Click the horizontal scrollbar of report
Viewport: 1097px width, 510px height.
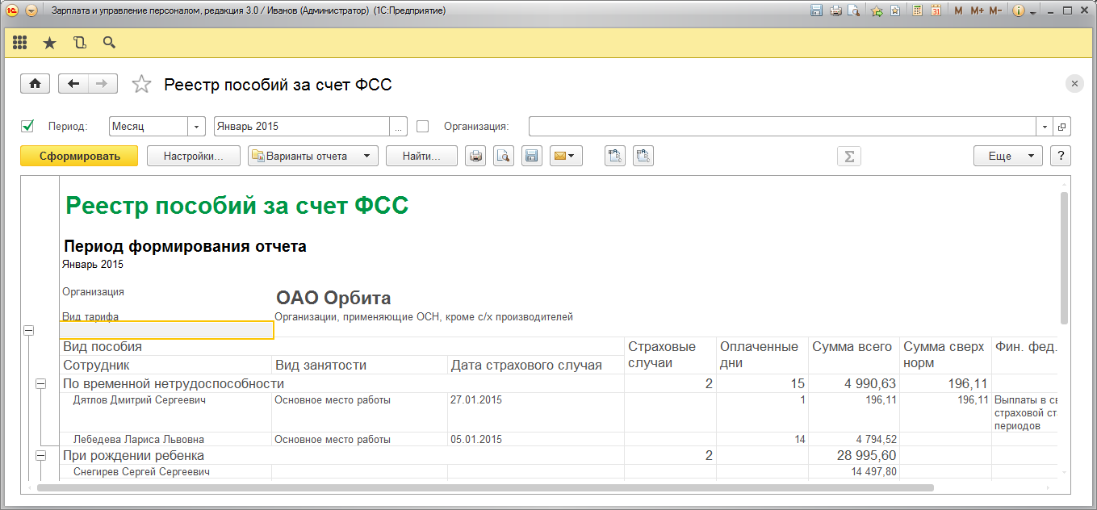point(484,487)
